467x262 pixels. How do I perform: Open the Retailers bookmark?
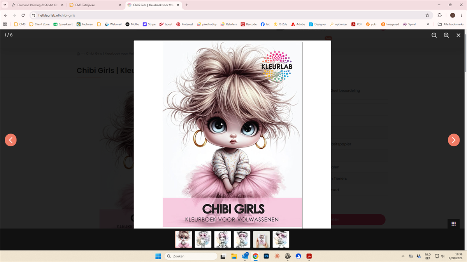click(x=228, y=24)
